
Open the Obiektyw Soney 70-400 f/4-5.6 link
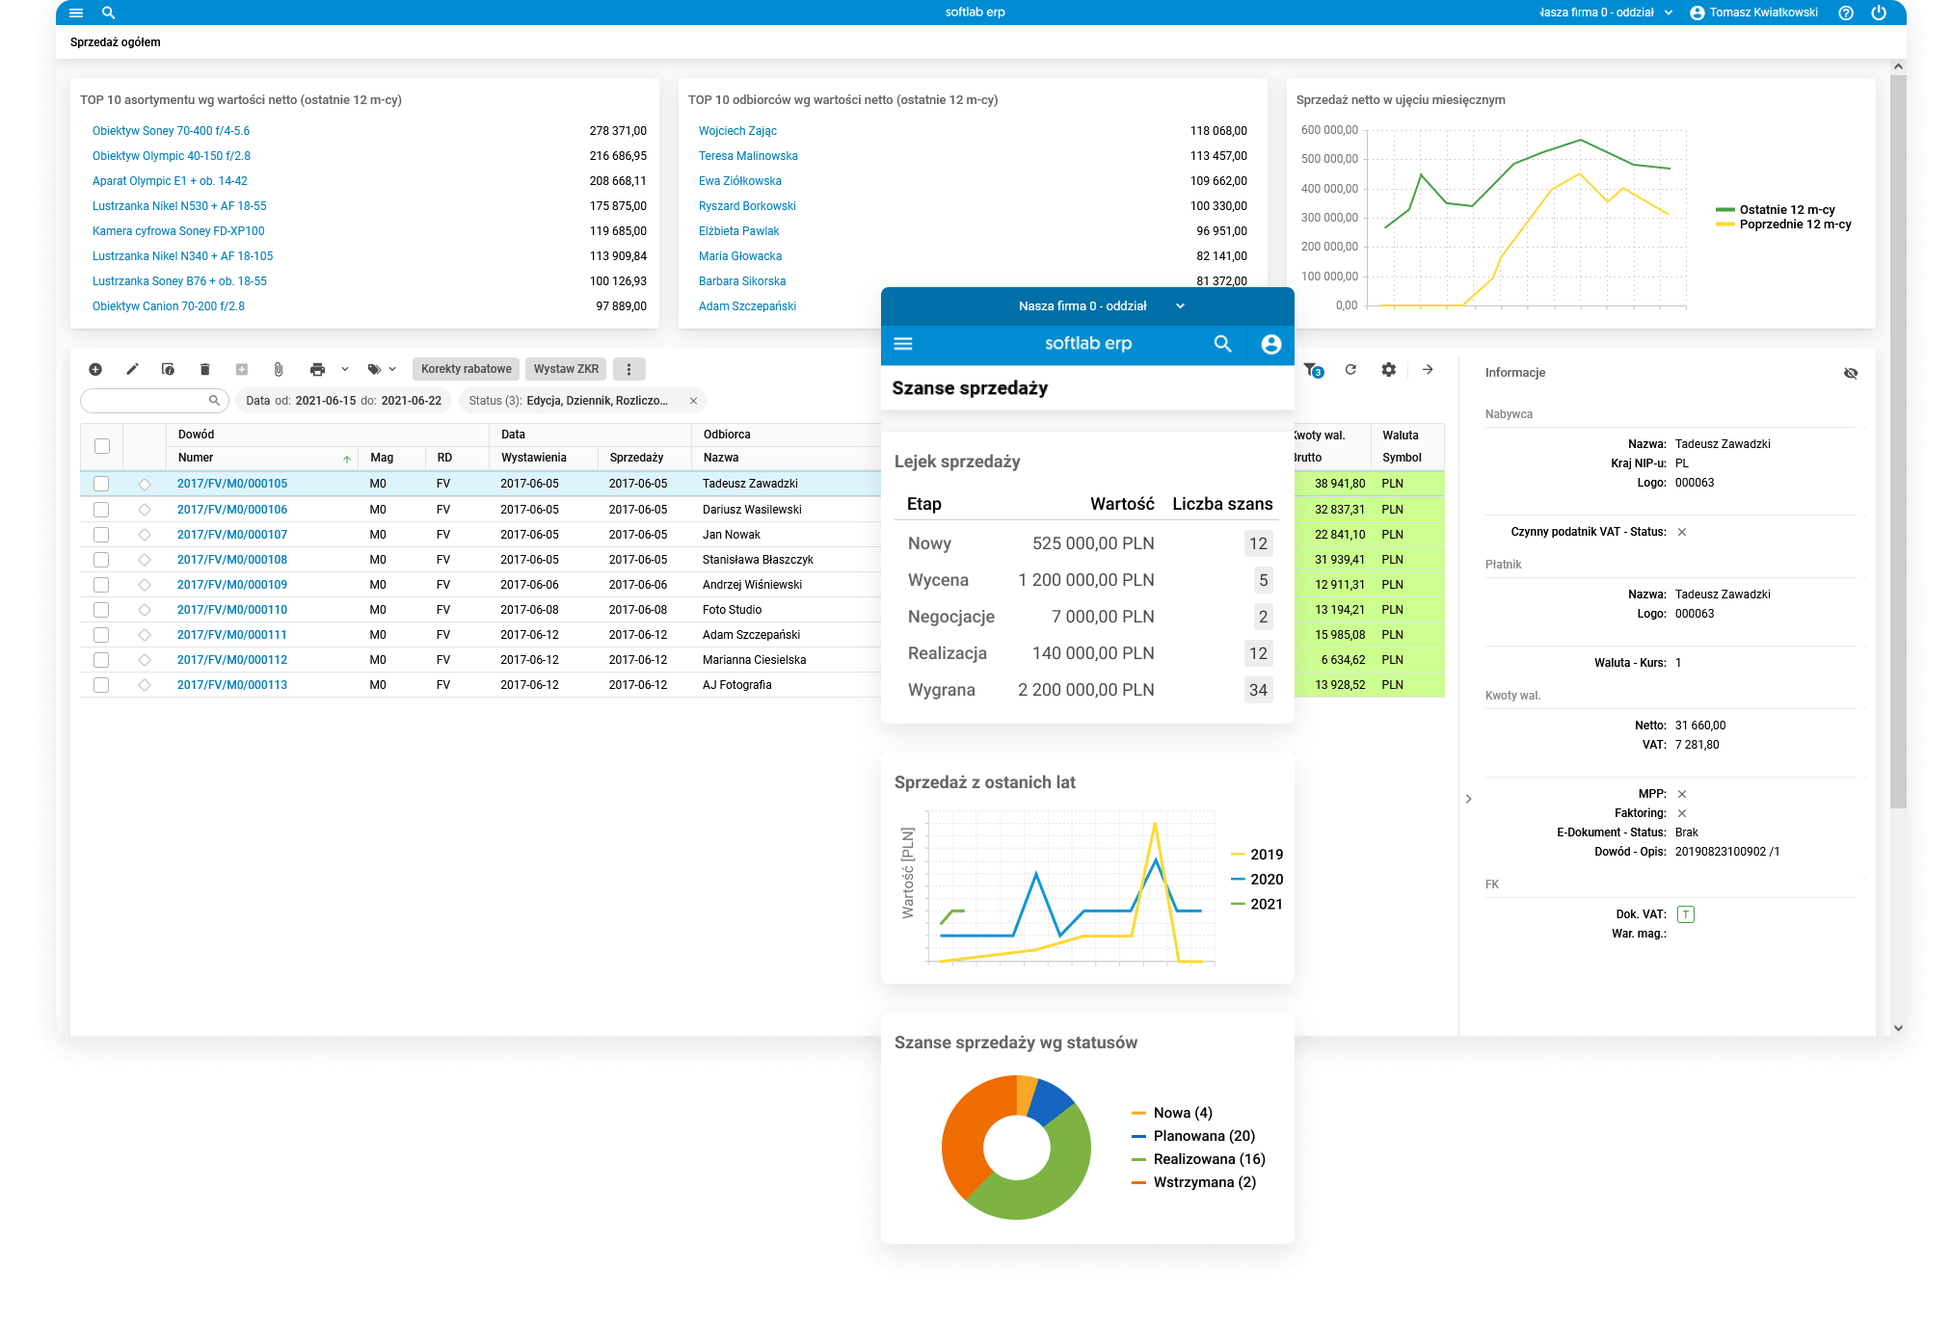[171, 131]
